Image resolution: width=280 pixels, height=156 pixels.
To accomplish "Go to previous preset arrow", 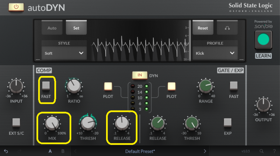I will click(x=76, y=151).
